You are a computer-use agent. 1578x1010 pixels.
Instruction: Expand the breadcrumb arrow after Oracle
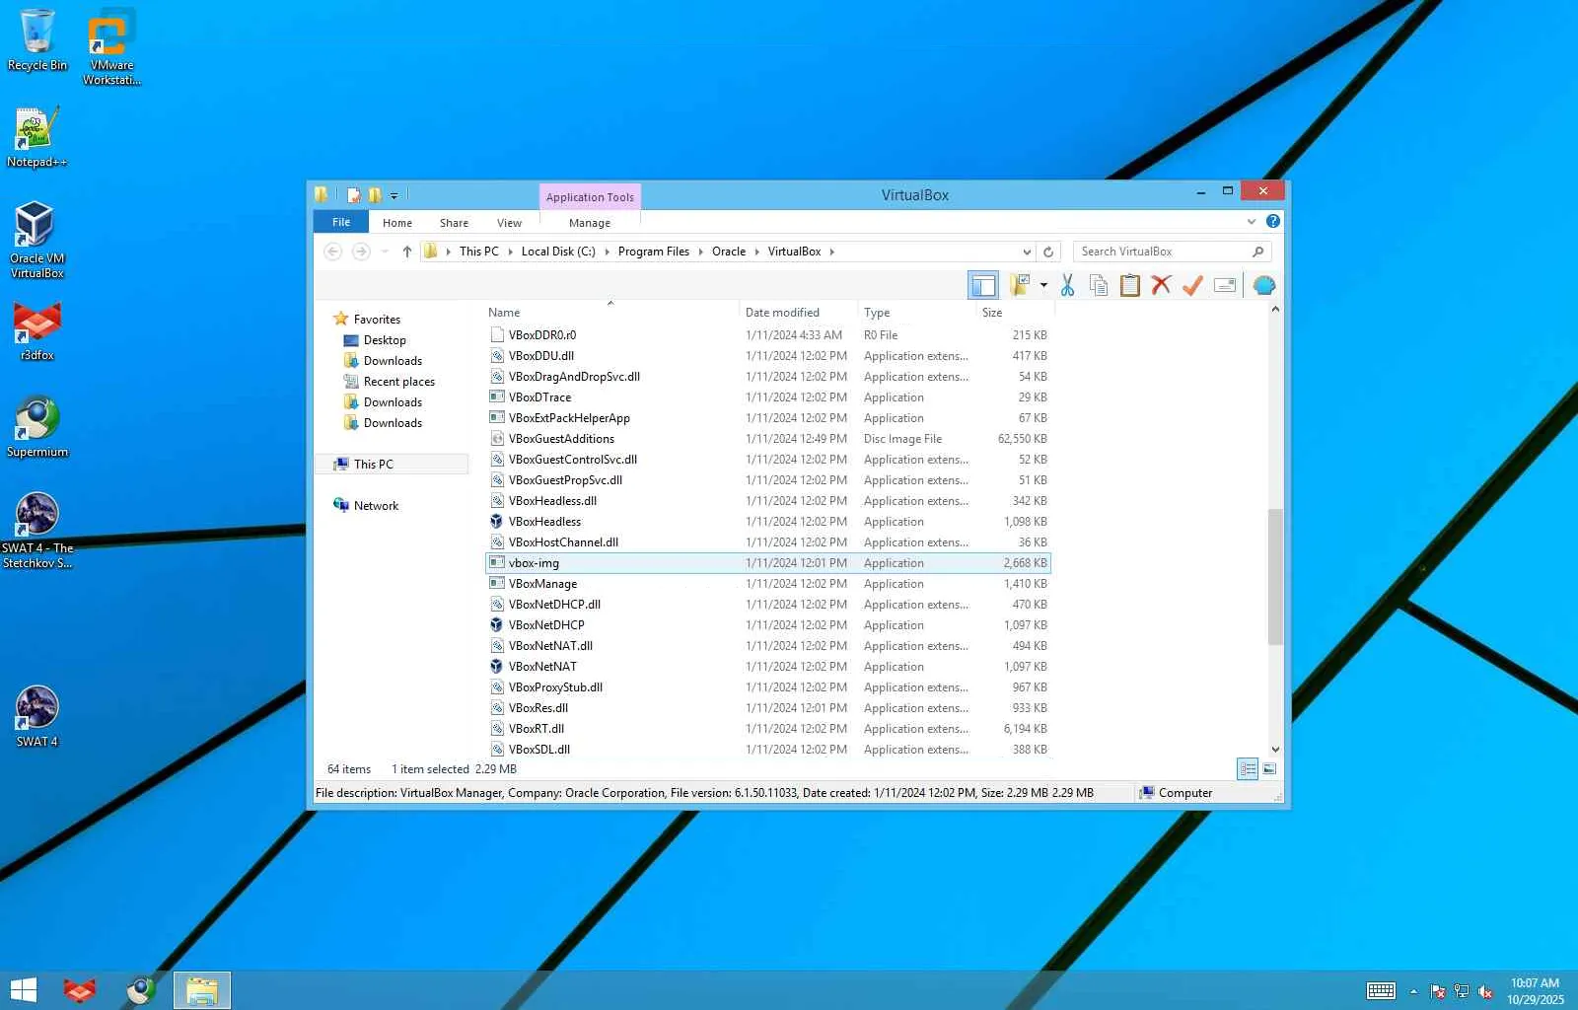[x=757, y=252]
